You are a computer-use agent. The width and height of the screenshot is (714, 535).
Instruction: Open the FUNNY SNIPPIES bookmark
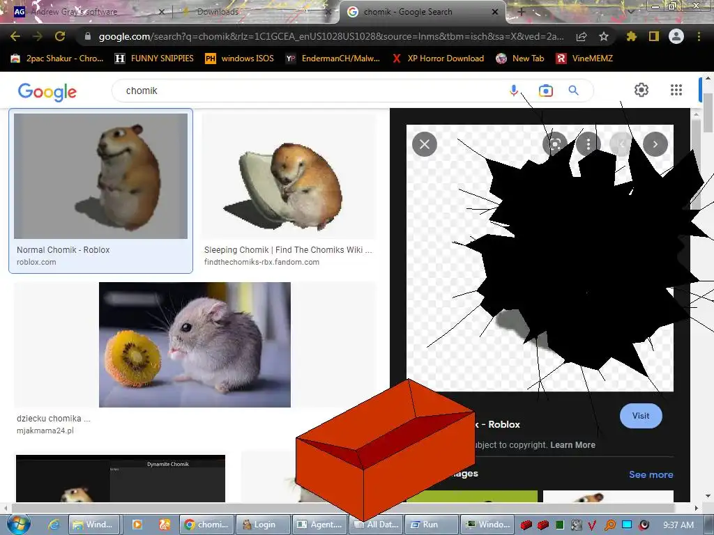(x=154, y=59)
